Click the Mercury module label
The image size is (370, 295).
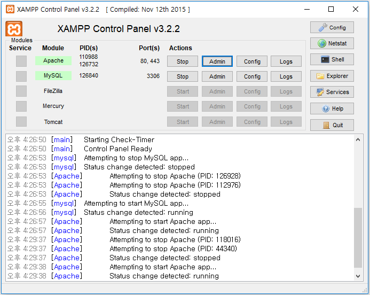53,106
